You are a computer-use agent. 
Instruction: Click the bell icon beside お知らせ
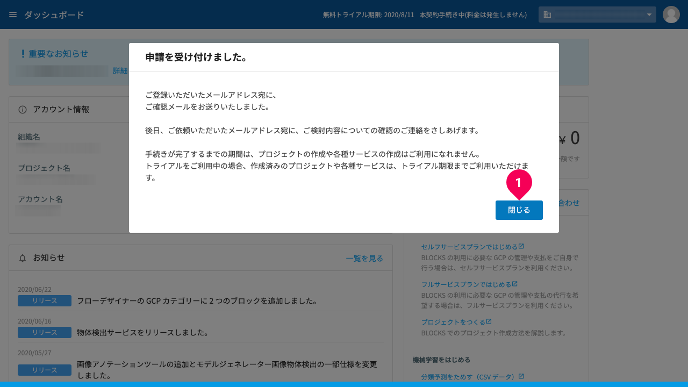[x=23, y=258]
